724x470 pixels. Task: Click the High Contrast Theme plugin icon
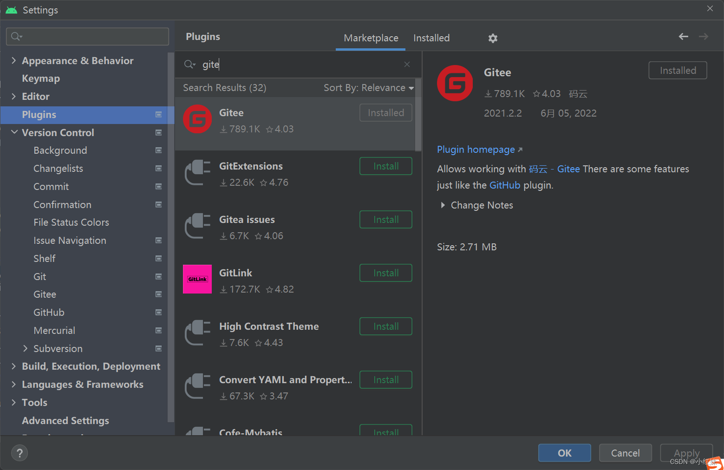click(197, 333)
